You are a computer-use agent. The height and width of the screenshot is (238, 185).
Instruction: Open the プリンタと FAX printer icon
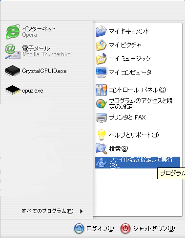(x=101, y=118)
